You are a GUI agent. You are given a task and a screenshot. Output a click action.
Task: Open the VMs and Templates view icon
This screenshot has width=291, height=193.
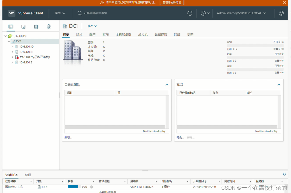[x=23, y=27]
